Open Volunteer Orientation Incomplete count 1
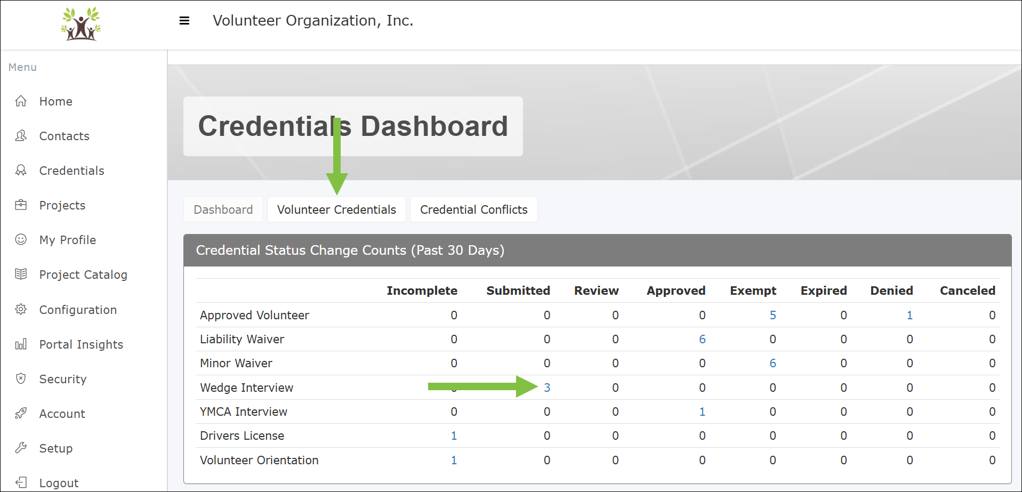This screenshot has width=1022, height=492. pos(454,460)
